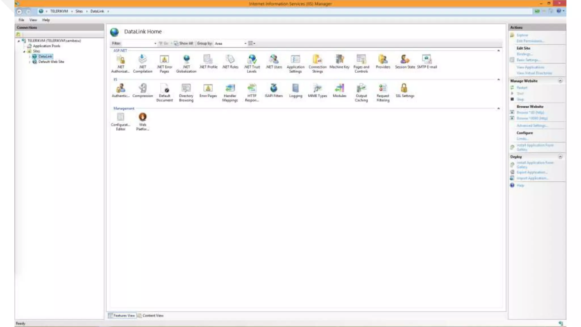Open the View menu
This screenshot has height=327, width=581.
[x=33, y=20]
